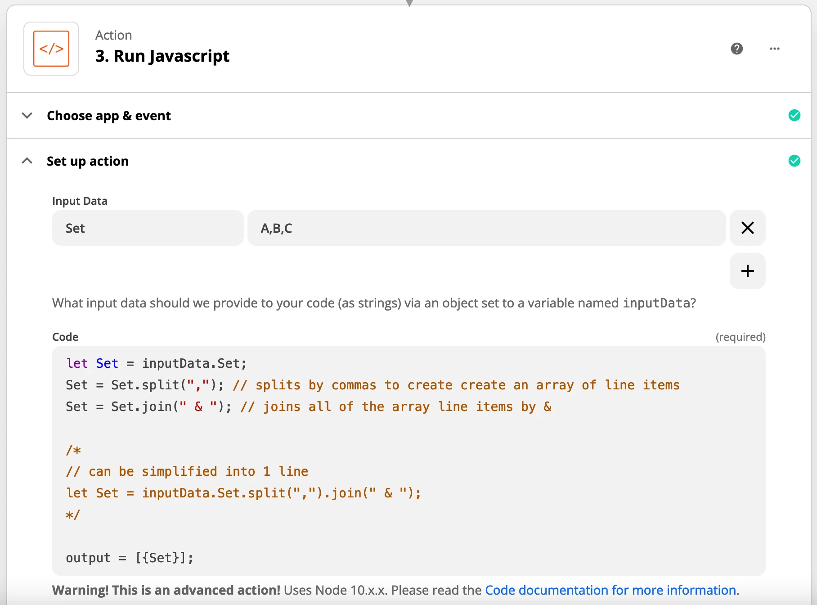Click the code line containing Set.split
The width and height of the screenshot is (817, 605).
coord(373,385)
